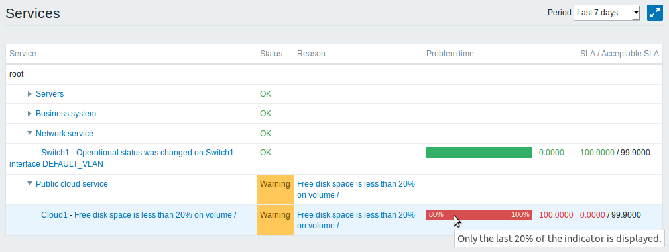Open the Servers service link
This screenshot has height=252, width=669.
click(x=50, y=94)
